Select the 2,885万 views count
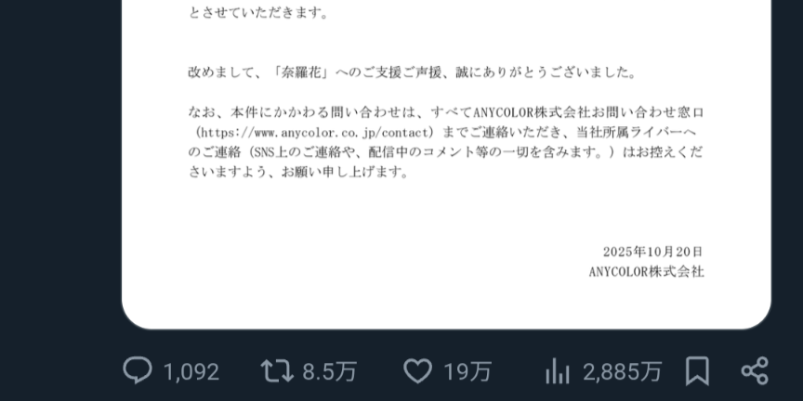Viewport: 803px width, 401px height. click(x=622, y=372)
